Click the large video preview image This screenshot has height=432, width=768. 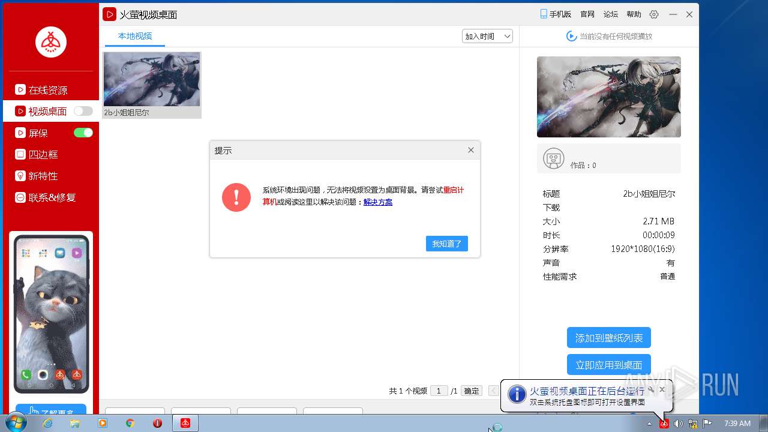pyautogui.click(x=609, y=97)
